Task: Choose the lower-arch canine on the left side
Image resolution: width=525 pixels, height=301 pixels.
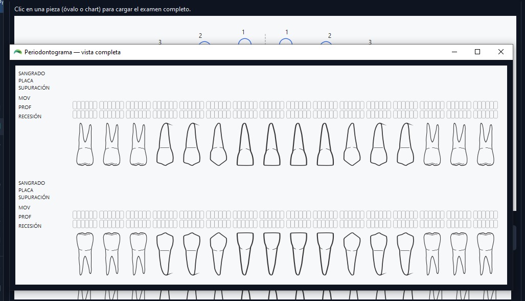Action: point(218,254)
